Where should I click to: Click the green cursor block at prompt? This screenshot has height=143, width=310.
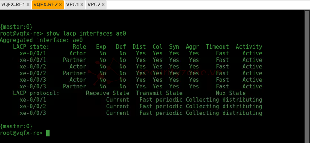click(x=48, y=133)
